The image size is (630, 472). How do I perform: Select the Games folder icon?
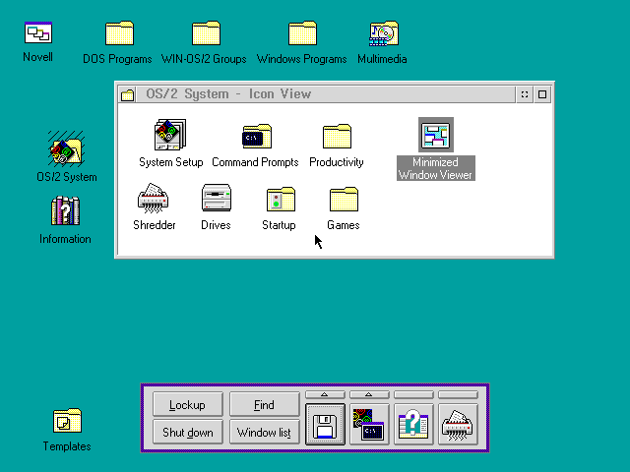[344, 199]
